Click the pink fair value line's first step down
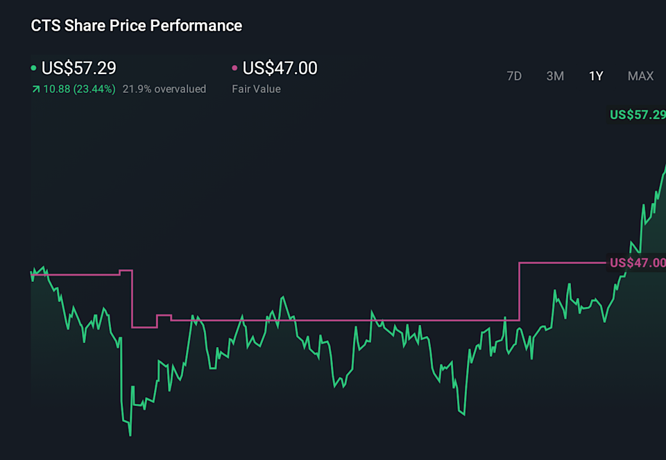Screen dimensions: 666x460 (x=132, y=299)
